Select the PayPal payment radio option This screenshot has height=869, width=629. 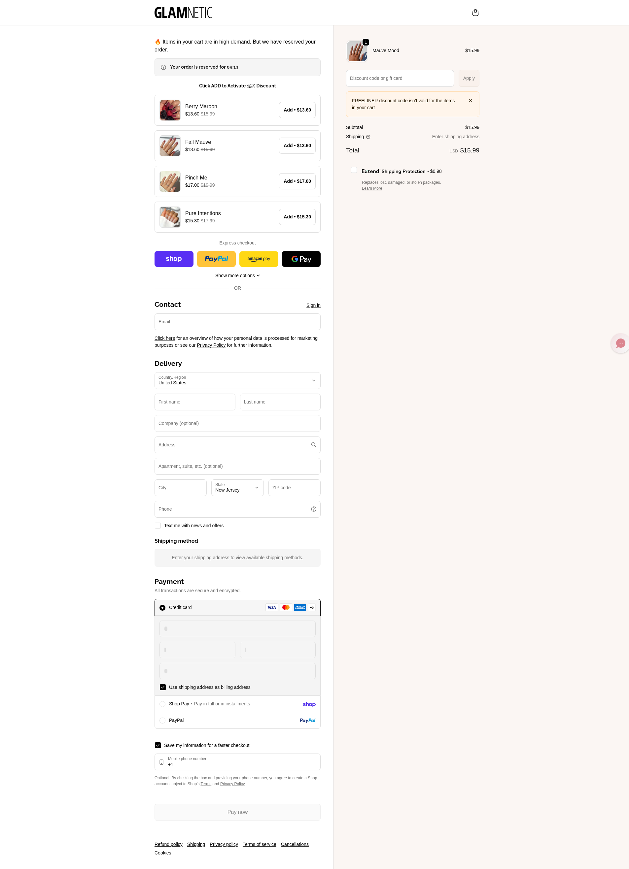[x=163, y=721]
